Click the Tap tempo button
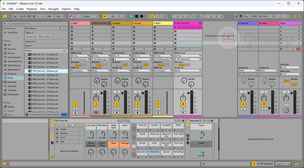The height and width of the screenshot is (168, 304). click(x=15, y=16)
